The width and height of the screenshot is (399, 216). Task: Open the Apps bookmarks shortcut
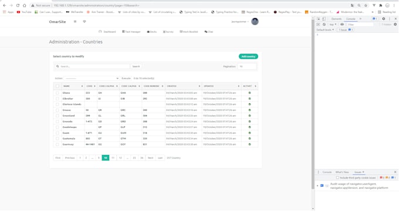click(x=8, y=12)
